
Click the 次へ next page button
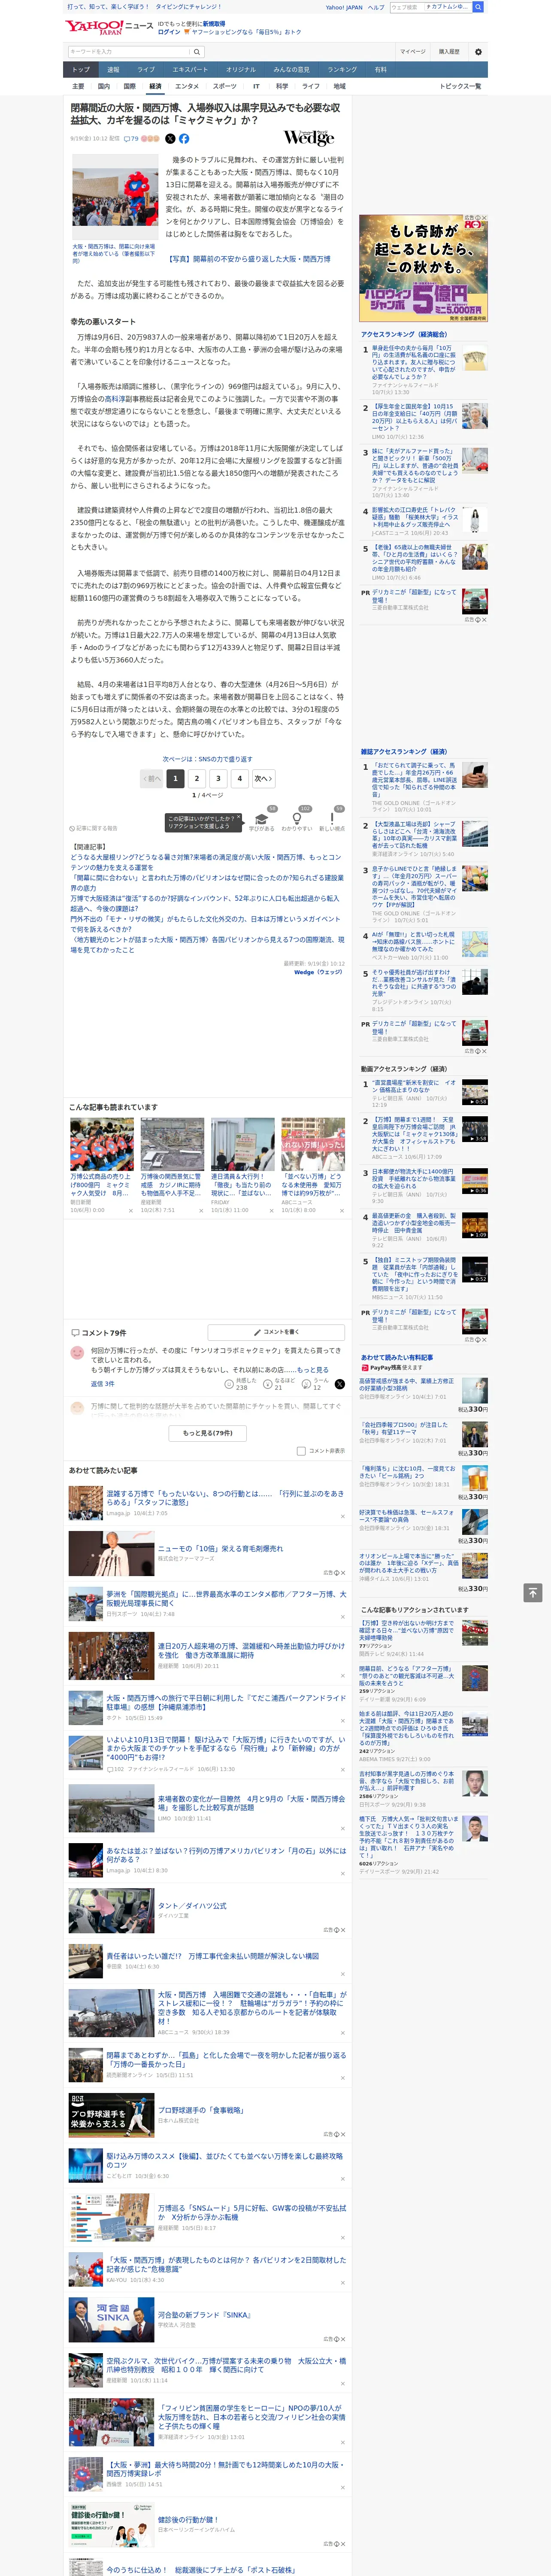[x=263, y=778]
